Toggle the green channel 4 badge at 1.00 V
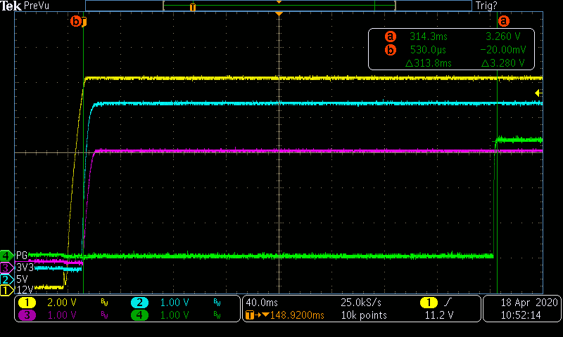Viewport: 563px width, 337px height. pos(140,315)
